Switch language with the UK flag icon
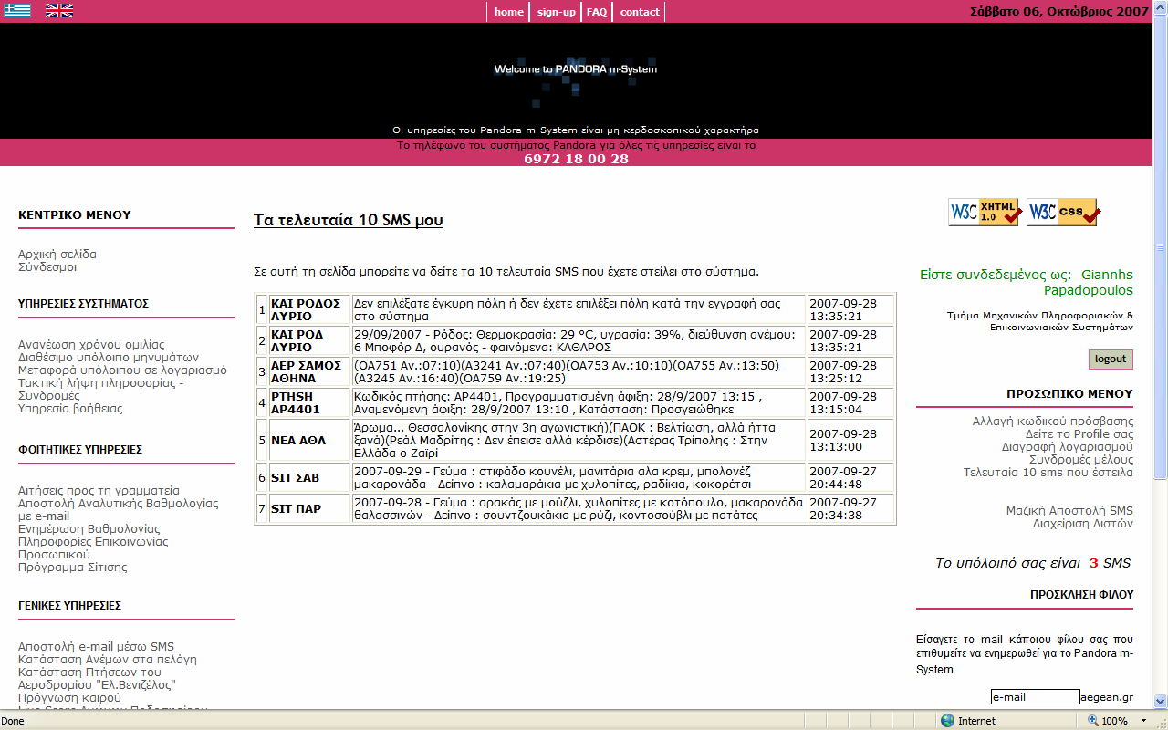Viewport: 1168px width, 730px height. point(59,11)
